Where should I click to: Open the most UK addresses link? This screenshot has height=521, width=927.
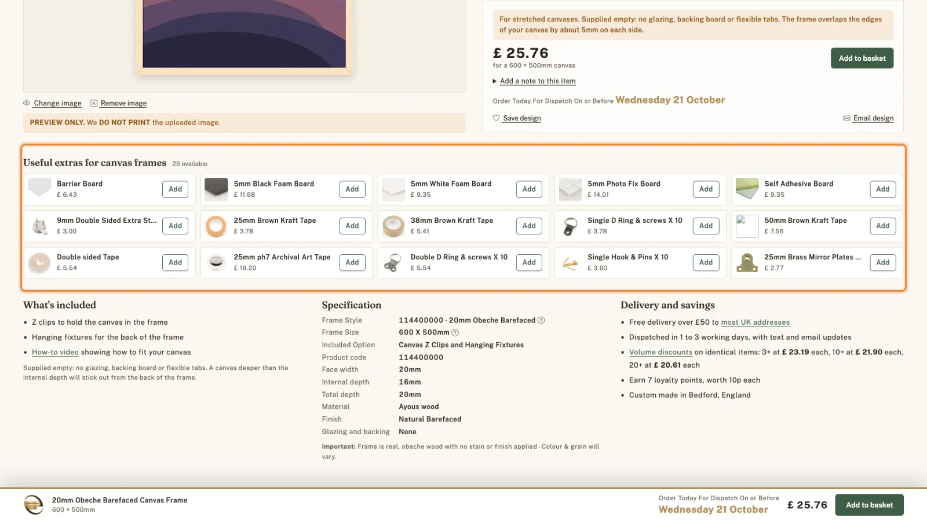(x=755, y=322)
